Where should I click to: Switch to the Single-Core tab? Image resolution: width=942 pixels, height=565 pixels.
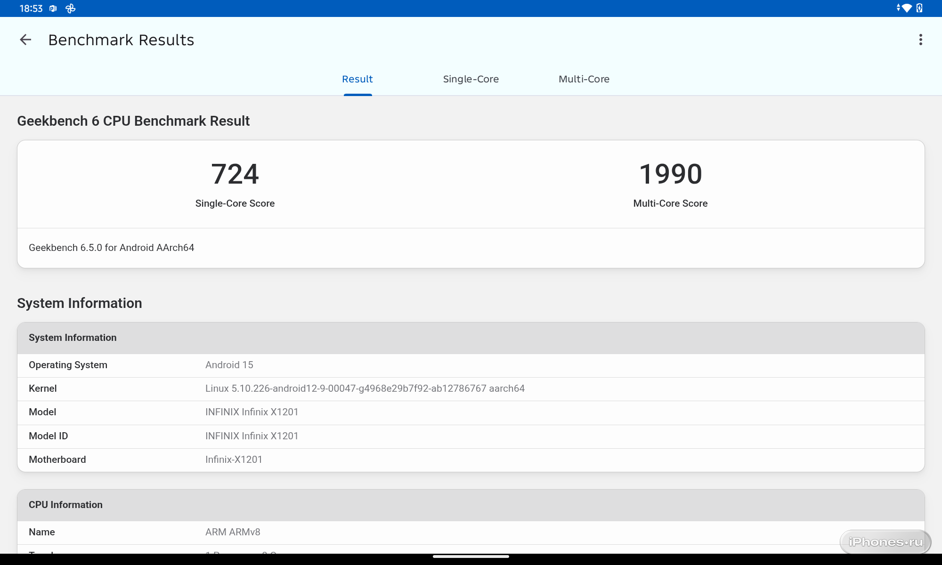click(471, 79)
